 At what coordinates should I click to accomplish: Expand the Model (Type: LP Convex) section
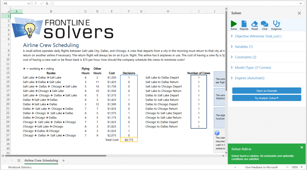coord(253,68)
